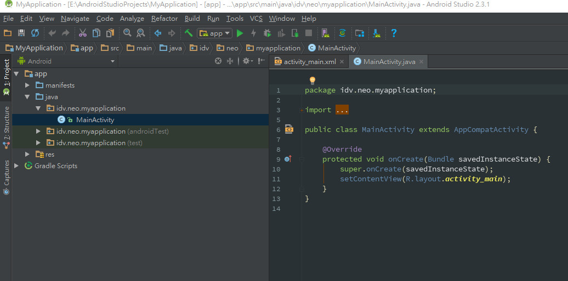
Task: Click the Back navigation arrow
Action: point(158,33)
